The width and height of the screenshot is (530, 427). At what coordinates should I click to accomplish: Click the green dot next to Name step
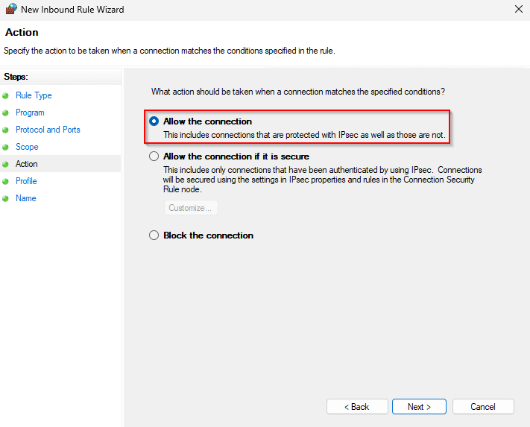pos(6,199)
